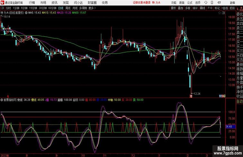Open the 行情 menu
243x157 pixels.
(32, 3)
